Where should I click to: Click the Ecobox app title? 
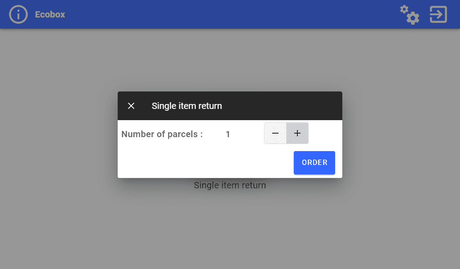coord(50,14)
